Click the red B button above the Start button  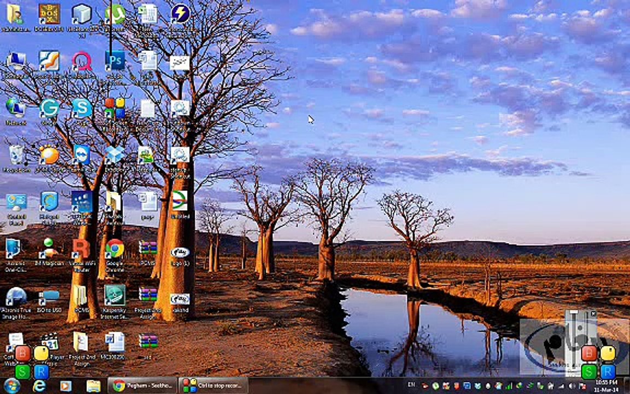22,353
